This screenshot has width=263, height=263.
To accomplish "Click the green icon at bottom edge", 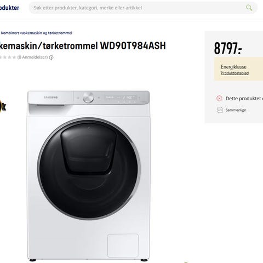I will coord(186,262).
